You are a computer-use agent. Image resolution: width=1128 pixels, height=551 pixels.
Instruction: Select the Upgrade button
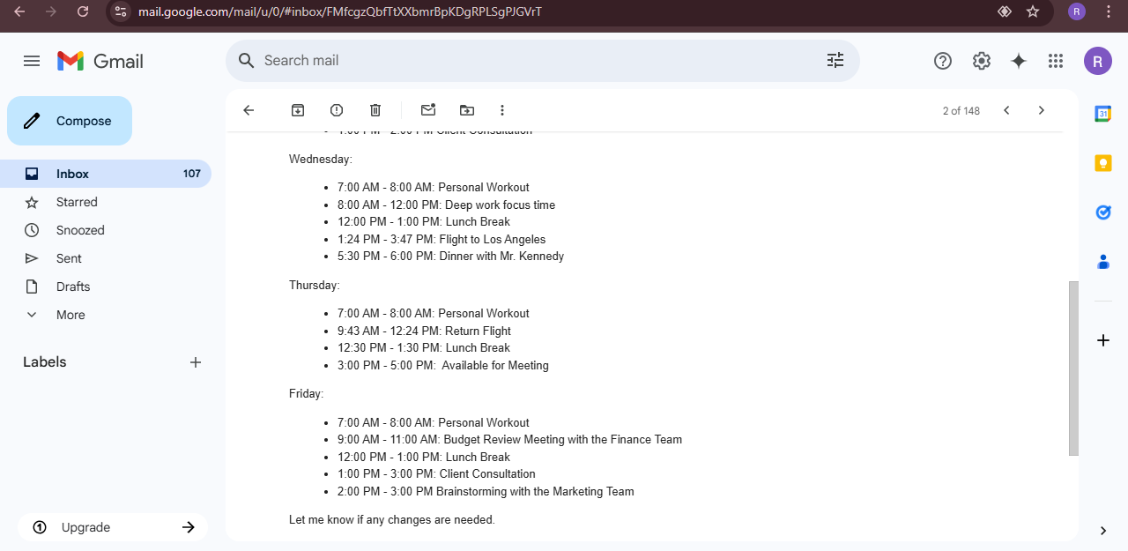(x=113, y=527)
